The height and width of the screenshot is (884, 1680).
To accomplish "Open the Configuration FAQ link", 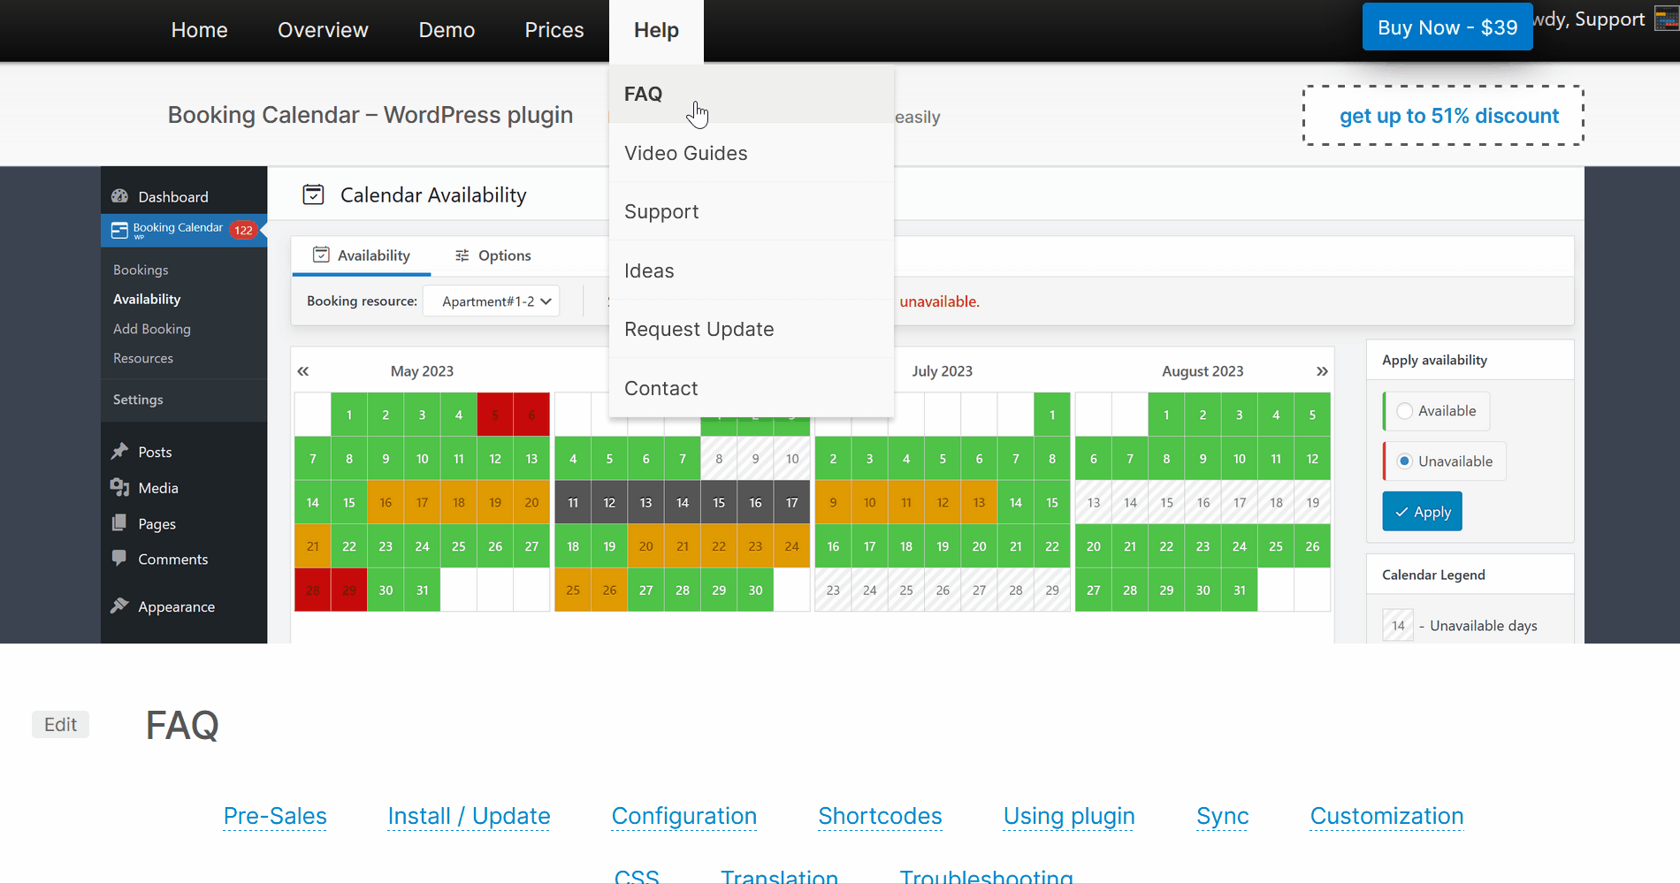I will click(x=684, y=816).
